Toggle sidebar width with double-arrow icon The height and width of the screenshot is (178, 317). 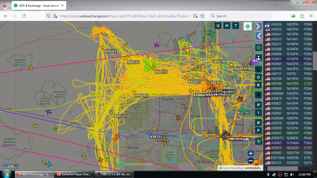pyautogui.click(x=267, y=26)
